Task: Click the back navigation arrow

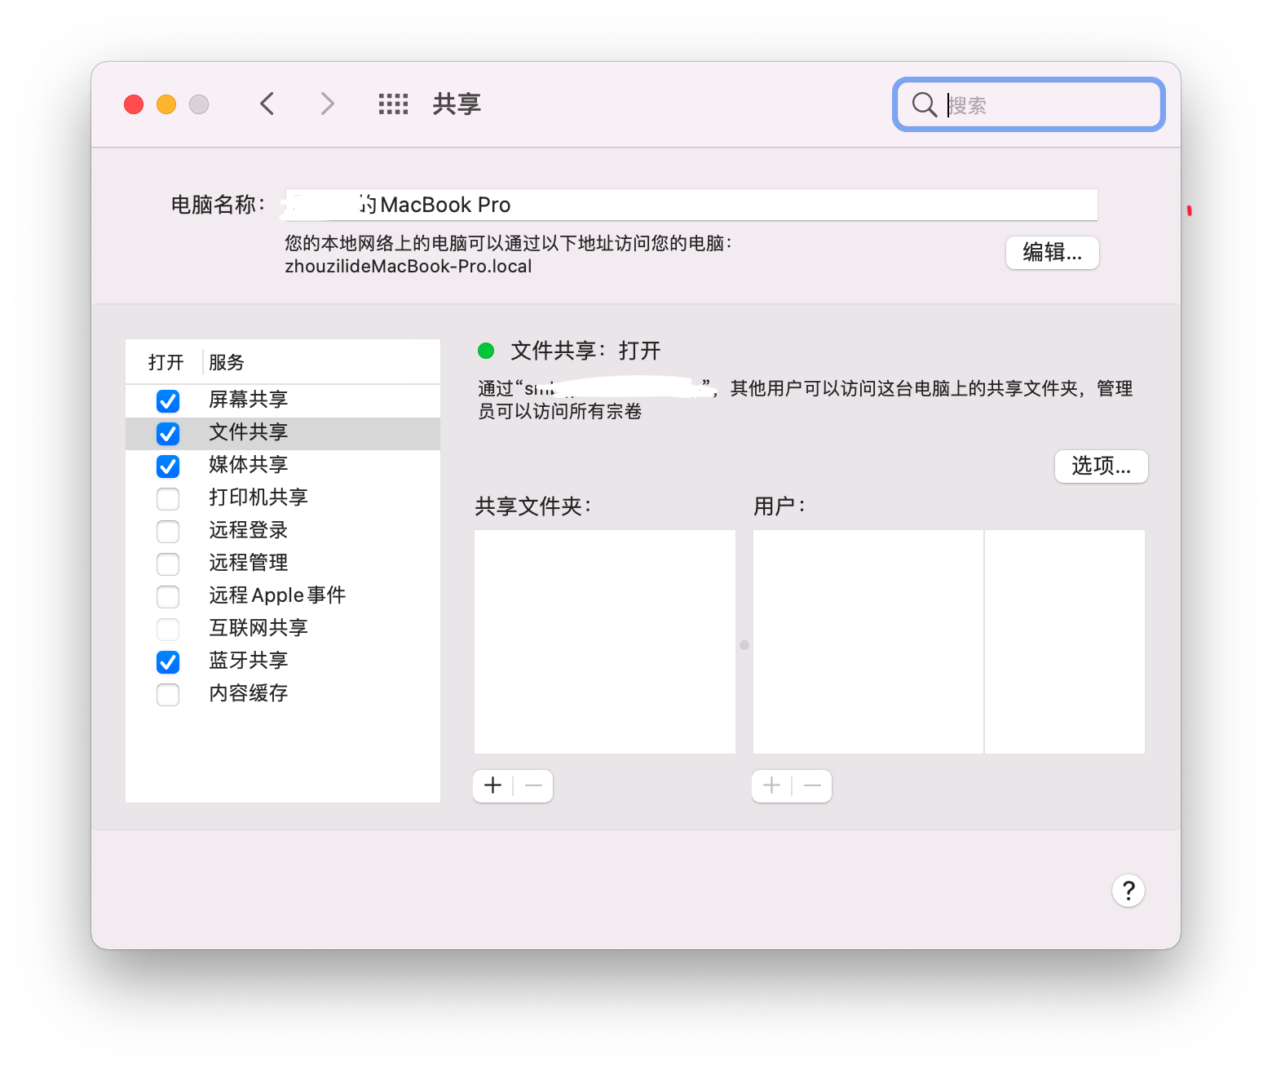Action: 267,104
